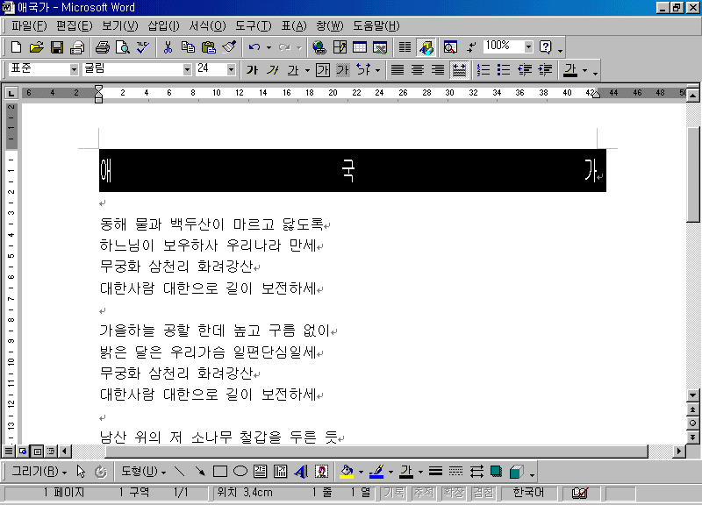
Task: Open Microsoft Word Help
Action: (x=545, y=47)
